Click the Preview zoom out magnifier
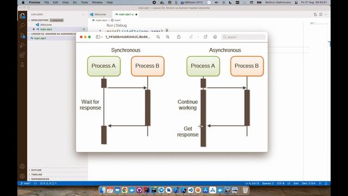This screenshot has height=196, width=348. pos(158,37)
